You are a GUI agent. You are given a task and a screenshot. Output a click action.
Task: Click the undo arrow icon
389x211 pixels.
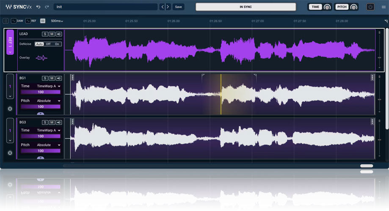38,7
